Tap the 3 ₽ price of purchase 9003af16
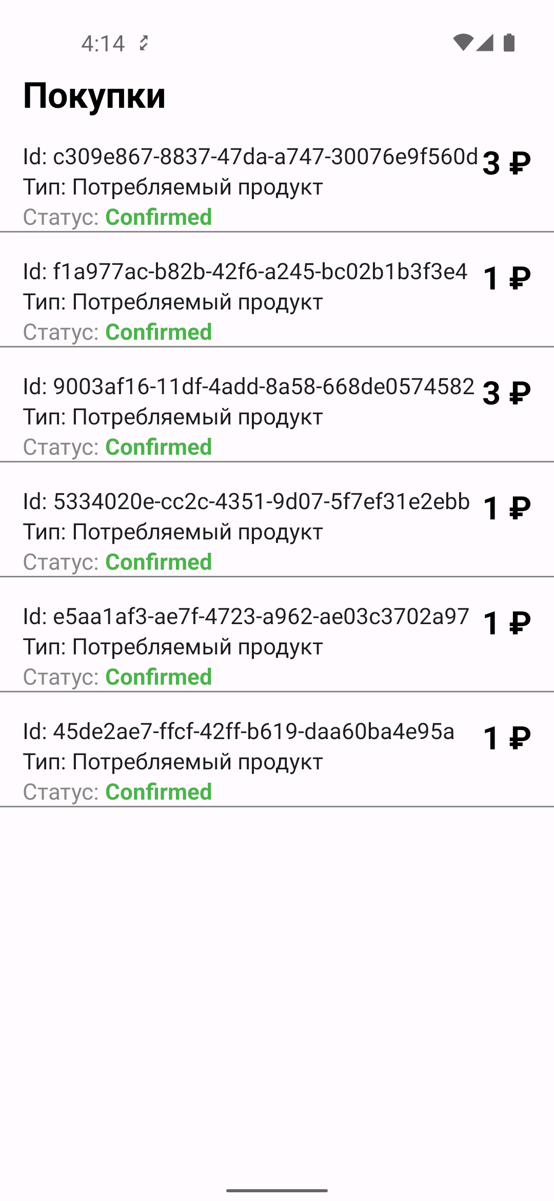This screenshot has width=554, height=1201. 507,393
